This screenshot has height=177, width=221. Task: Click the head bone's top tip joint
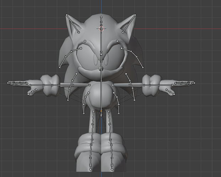(101, 17)
